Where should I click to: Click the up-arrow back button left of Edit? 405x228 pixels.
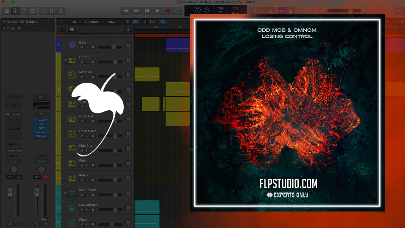pyautogui.click(x=62, y=22)
